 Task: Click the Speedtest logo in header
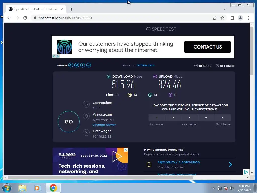[x=161, y=29]
